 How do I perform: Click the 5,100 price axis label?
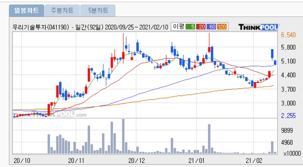click(288, 61)
